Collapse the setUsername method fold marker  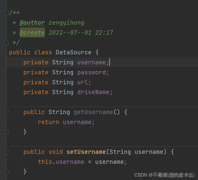6,152
